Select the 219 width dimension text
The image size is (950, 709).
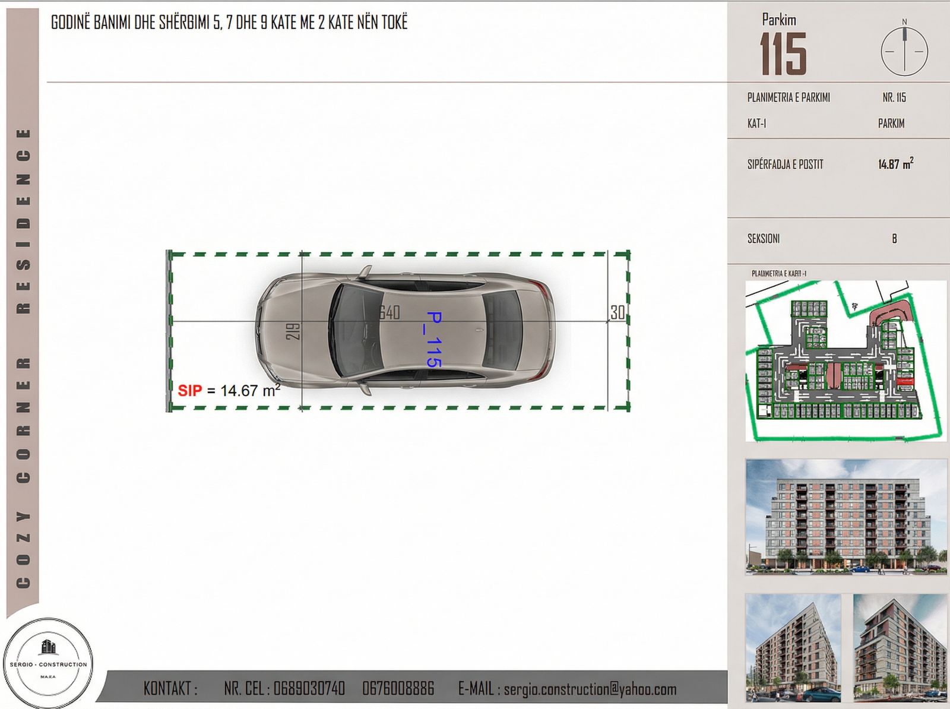coord(293,331)
